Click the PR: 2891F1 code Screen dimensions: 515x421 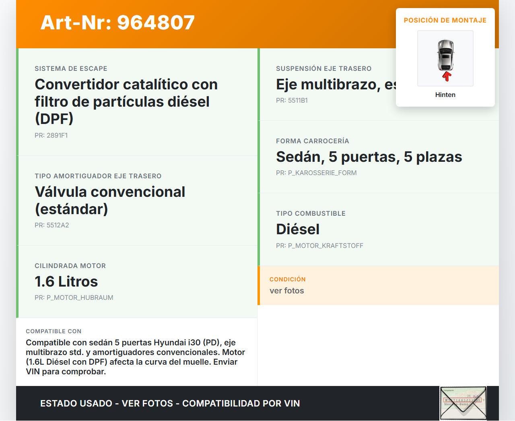pyautogui.click(x=51, y=136)
